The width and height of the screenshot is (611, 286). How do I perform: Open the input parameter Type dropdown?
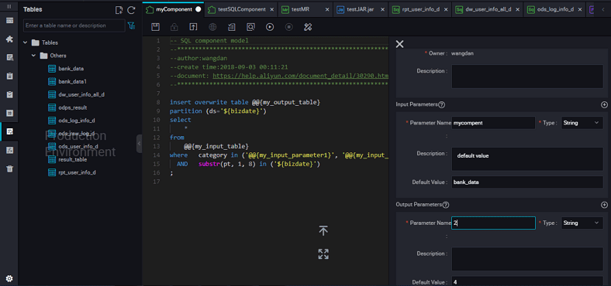pyautogui.click(x=582, y=123)
